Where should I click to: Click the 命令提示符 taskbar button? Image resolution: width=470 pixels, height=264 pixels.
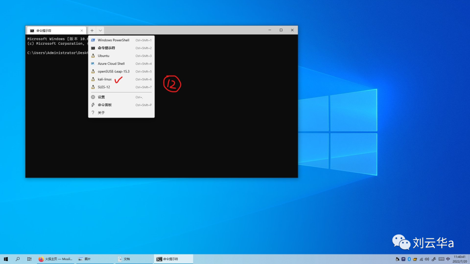pos(173,259)
